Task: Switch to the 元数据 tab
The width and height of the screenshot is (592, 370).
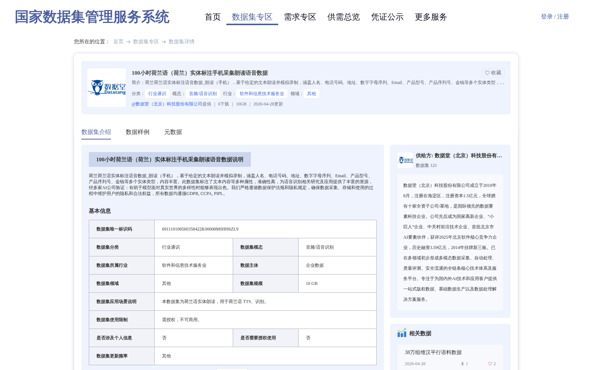Action: pos(173,132)
